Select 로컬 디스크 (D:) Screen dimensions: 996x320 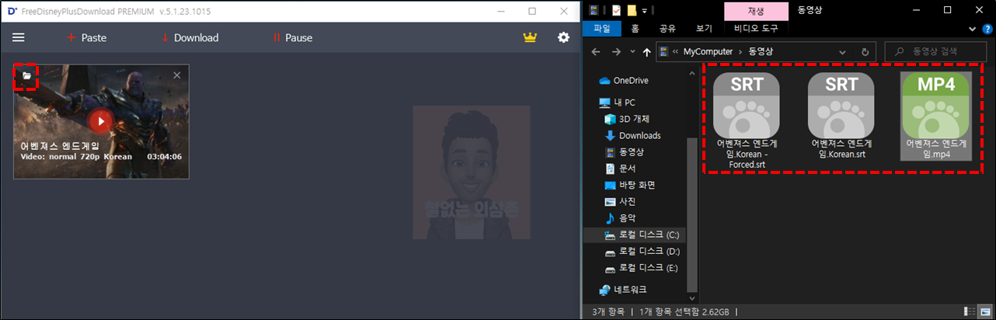642,252
